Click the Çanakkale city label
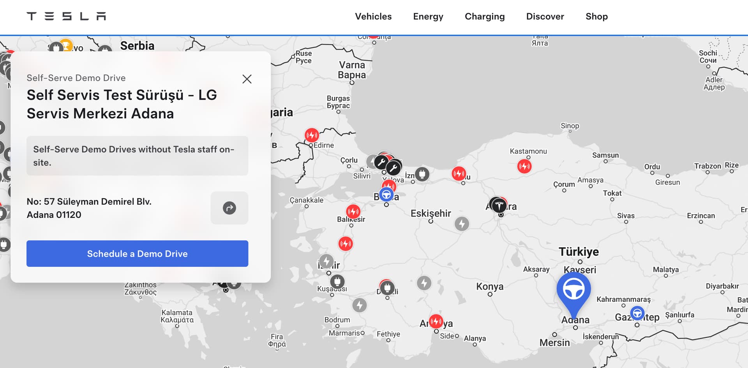The height and width of the screenshot is (368, 748). [307, 200]
